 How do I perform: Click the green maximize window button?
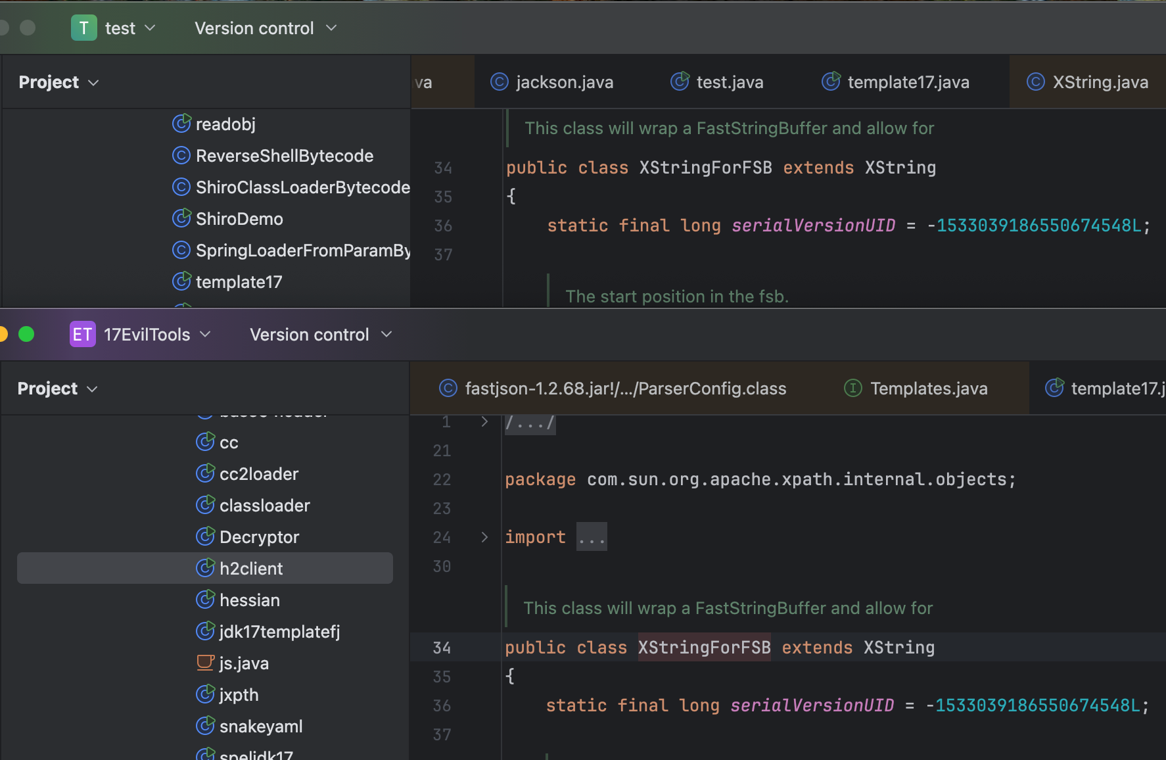26,335
